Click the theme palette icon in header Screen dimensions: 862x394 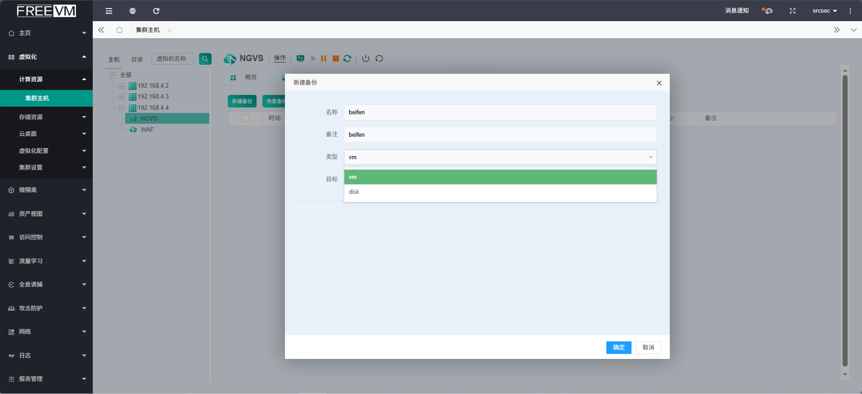pyautogui.click(x=768, y=11)
